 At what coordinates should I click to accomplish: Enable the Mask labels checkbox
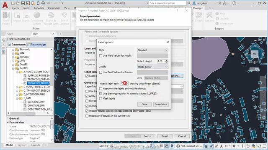pyautogui.click(x=100, y=98)
